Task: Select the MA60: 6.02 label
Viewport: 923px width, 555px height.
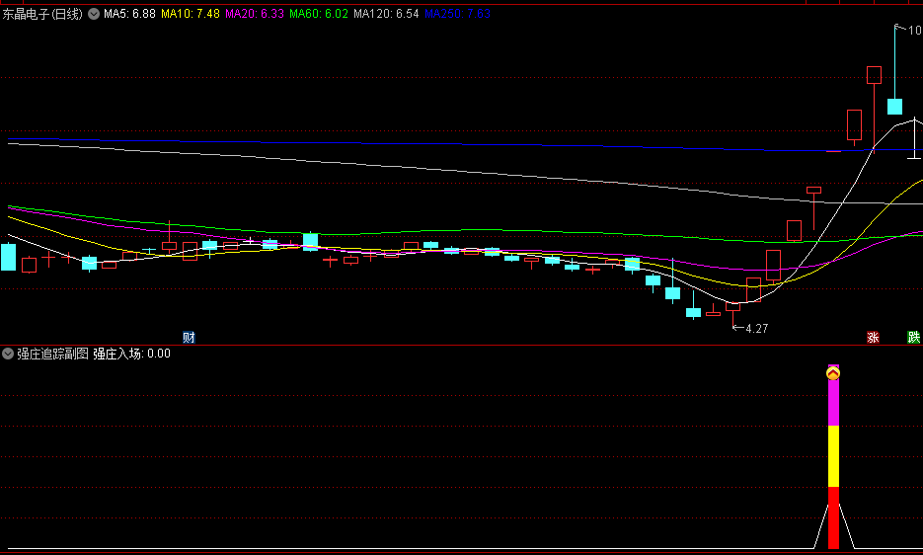Action: [319, 14]
